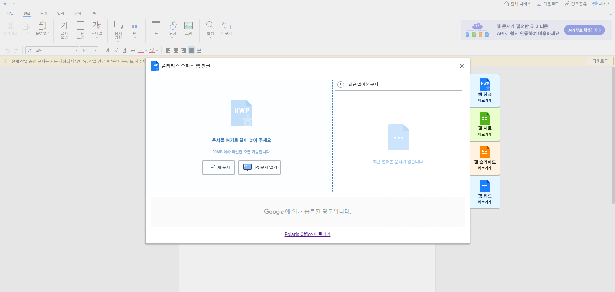Click 다운로드 link in top bar
615x292 pixels.
548,4
